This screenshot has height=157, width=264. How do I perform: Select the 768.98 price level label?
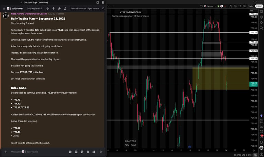[x=253, y=51]
